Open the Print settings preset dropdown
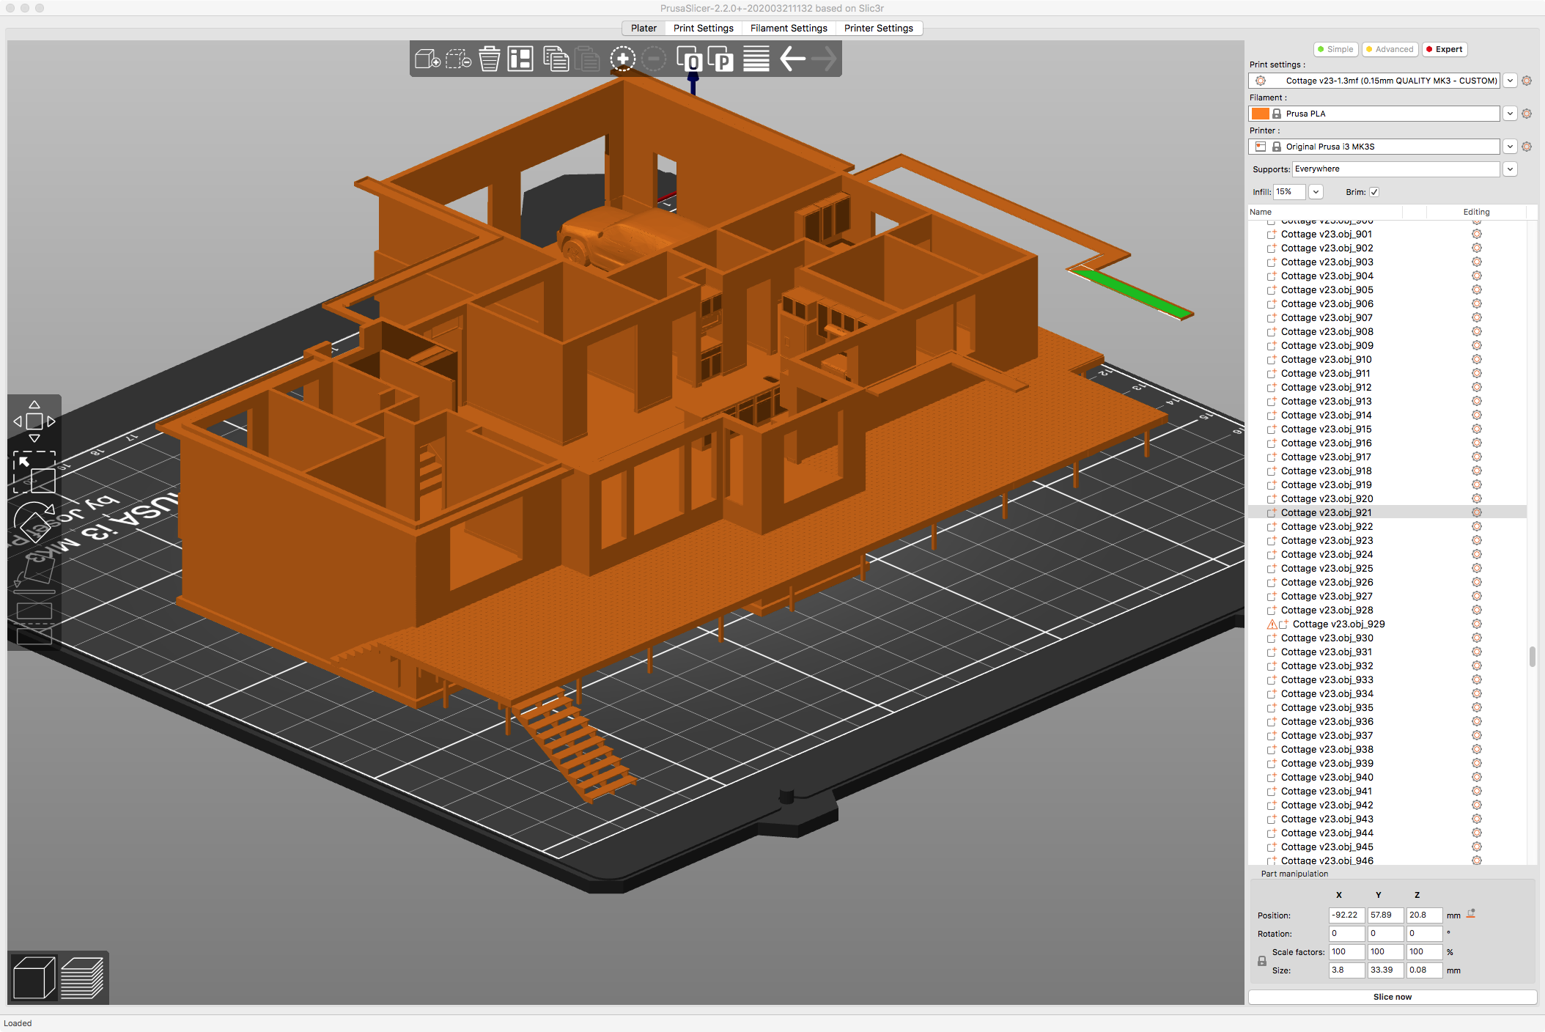 (x=1510, y=81)
